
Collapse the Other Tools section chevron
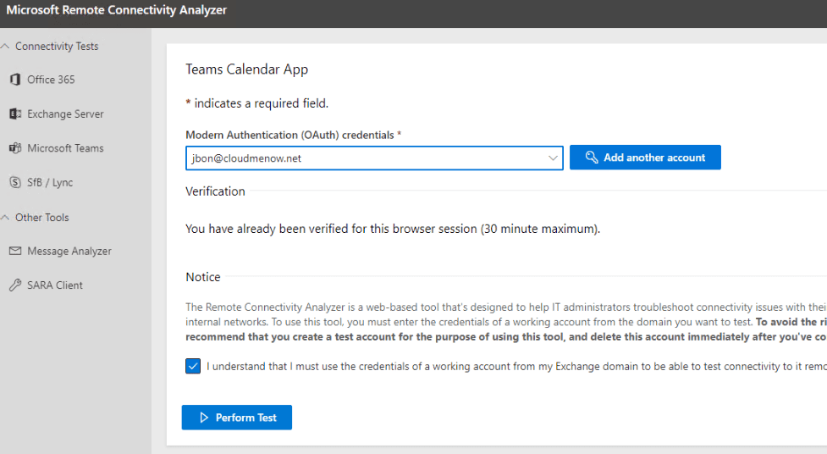(x=6, y=218)
